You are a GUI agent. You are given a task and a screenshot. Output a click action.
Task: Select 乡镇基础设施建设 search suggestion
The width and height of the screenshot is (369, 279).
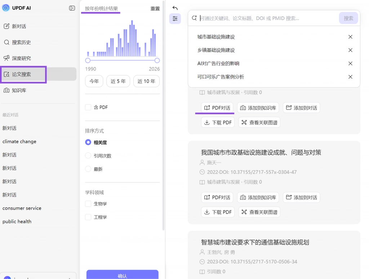[216, 50]
